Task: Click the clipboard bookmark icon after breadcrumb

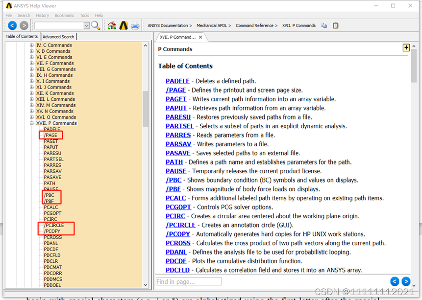Action: pyautogui.click(x=335, y=25)
